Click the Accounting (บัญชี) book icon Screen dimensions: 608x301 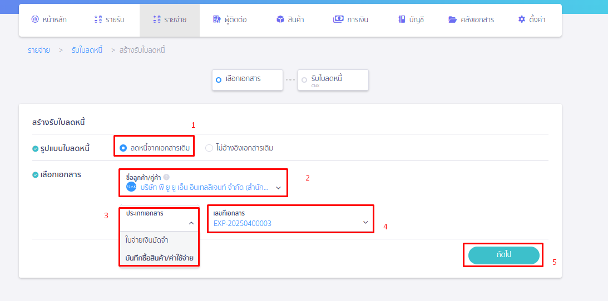[402, 19]
